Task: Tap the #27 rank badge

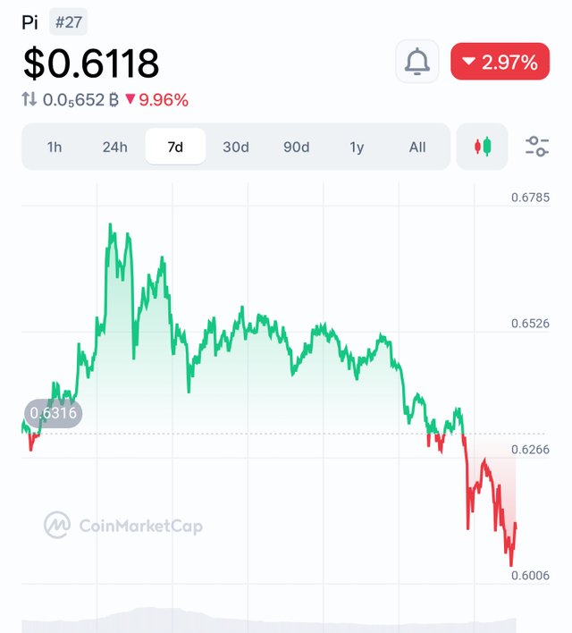Action: (x=68, y=22)
